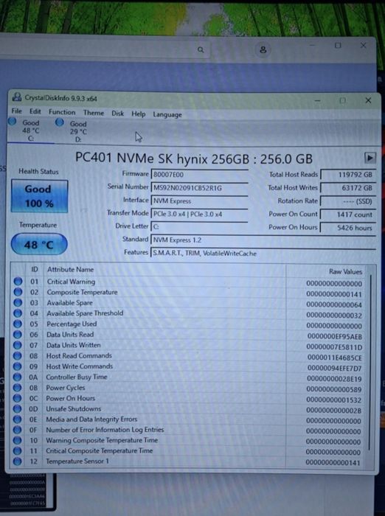Click the Drive Letter field
The image size is (385, 516).
coord(199,227)
